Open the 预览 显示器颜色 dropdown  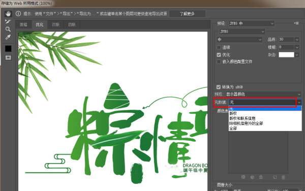pos(263,94)
